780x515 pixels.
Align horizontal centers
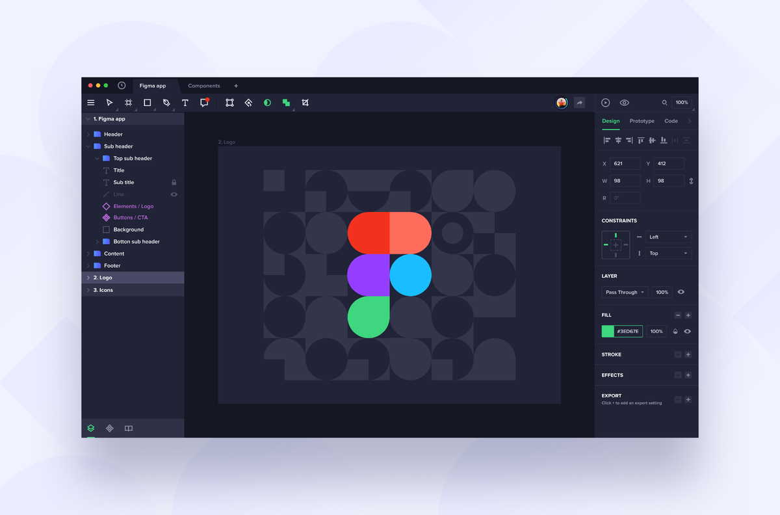click(618, 140)
